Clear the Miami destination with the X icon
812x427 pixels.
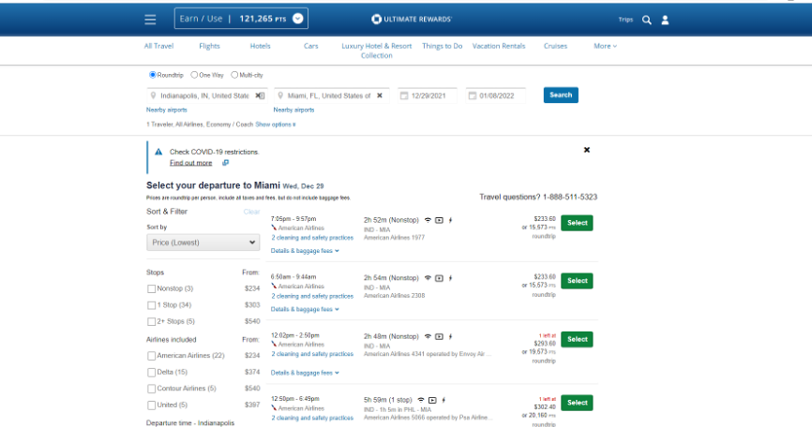(x=380, y=96)
